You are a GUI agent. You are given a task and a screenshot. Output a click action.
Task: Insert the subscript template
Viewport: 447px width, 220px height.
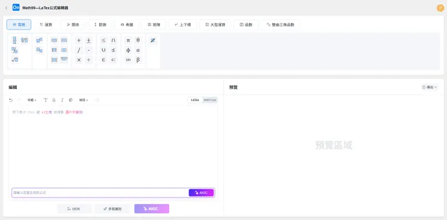(39, 50)
